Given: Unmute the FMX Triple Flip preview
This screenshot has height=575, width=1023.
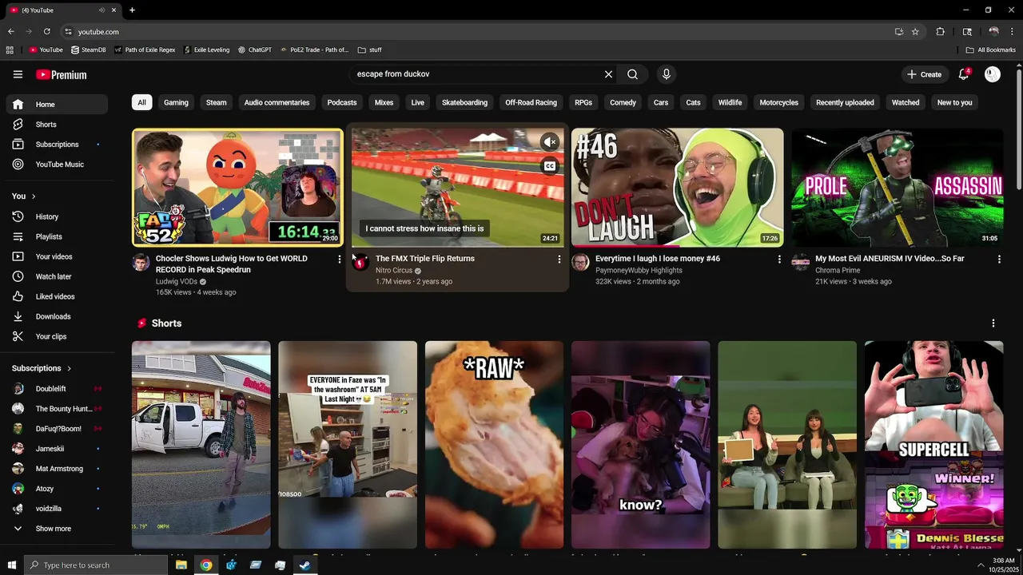Looking at the screenshot, I should coord(550,142).
